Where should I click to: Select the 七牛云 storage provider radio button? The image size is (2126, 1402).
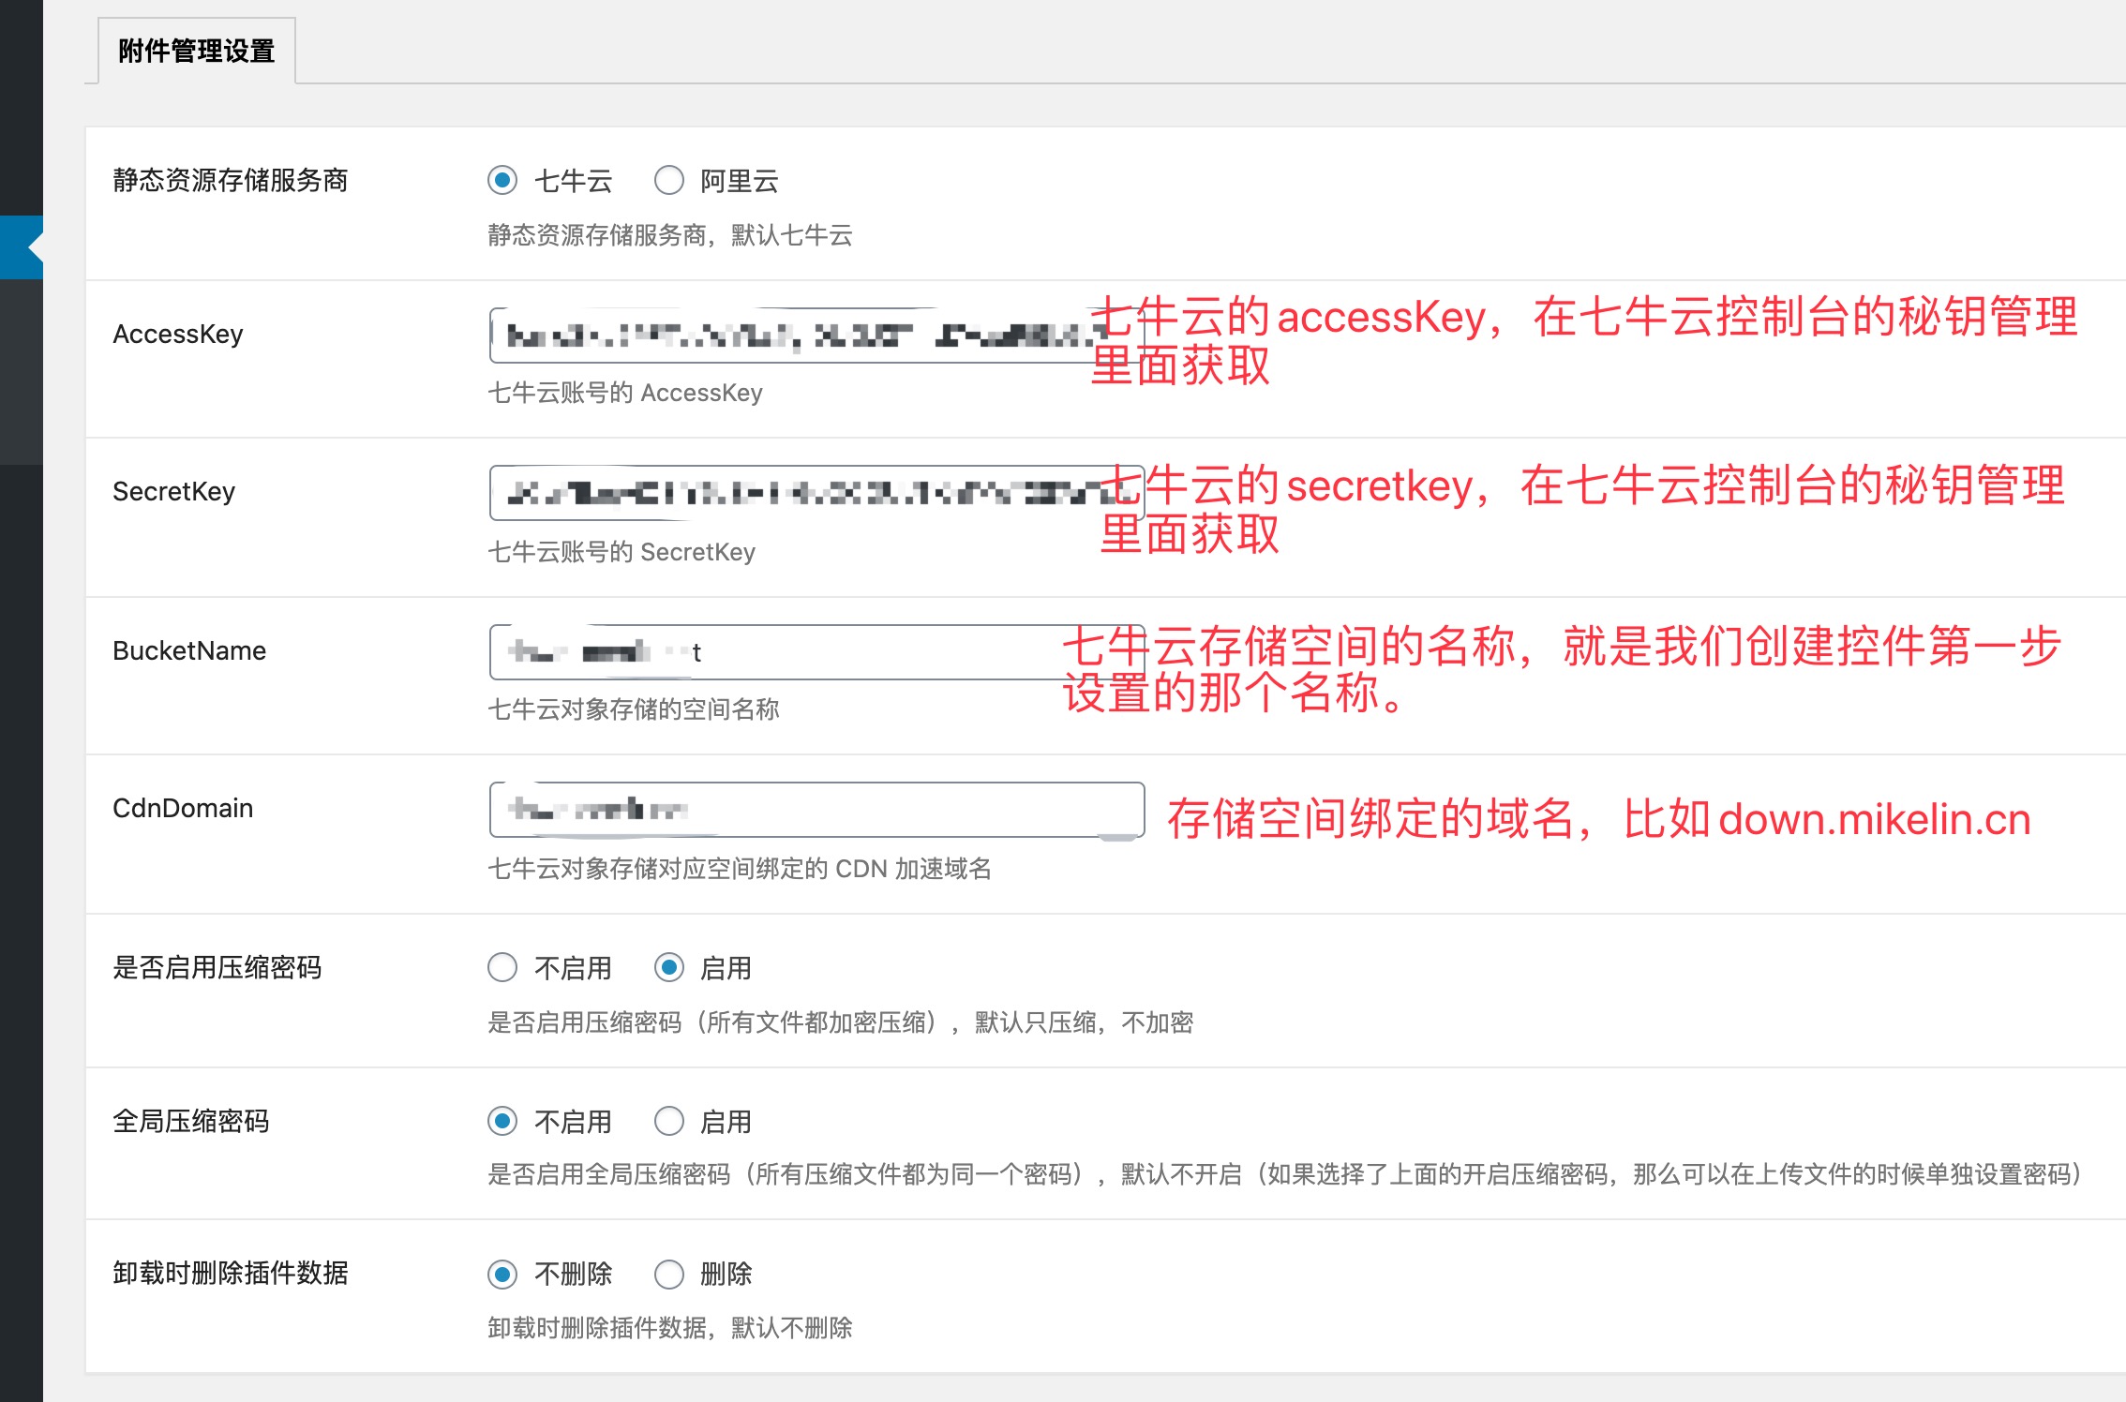pos(502,180)
